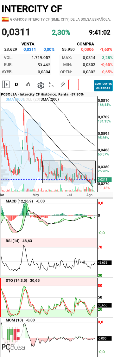The image size is (114, 357).
Task: Click the AYER value 0,0304
Action: 44,72
